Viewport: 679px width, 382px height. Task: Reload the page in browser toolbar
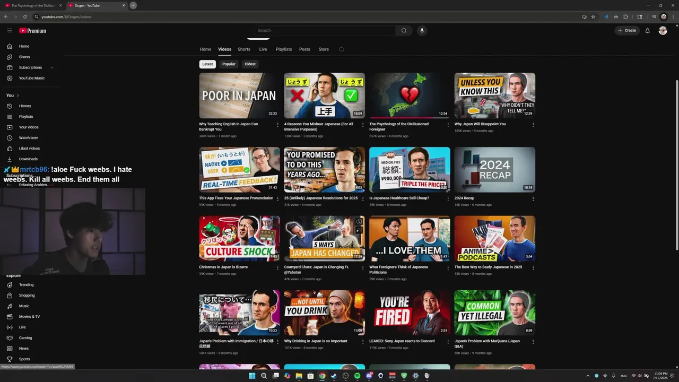pos(24,16)
